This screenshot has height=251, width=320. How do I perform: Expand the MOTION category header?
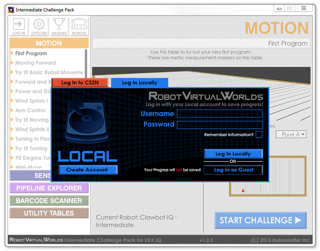49,43
